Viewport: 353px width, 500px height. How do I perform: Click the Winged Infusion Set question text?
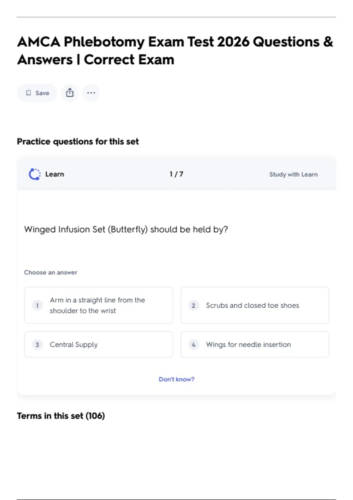[126, 229]
